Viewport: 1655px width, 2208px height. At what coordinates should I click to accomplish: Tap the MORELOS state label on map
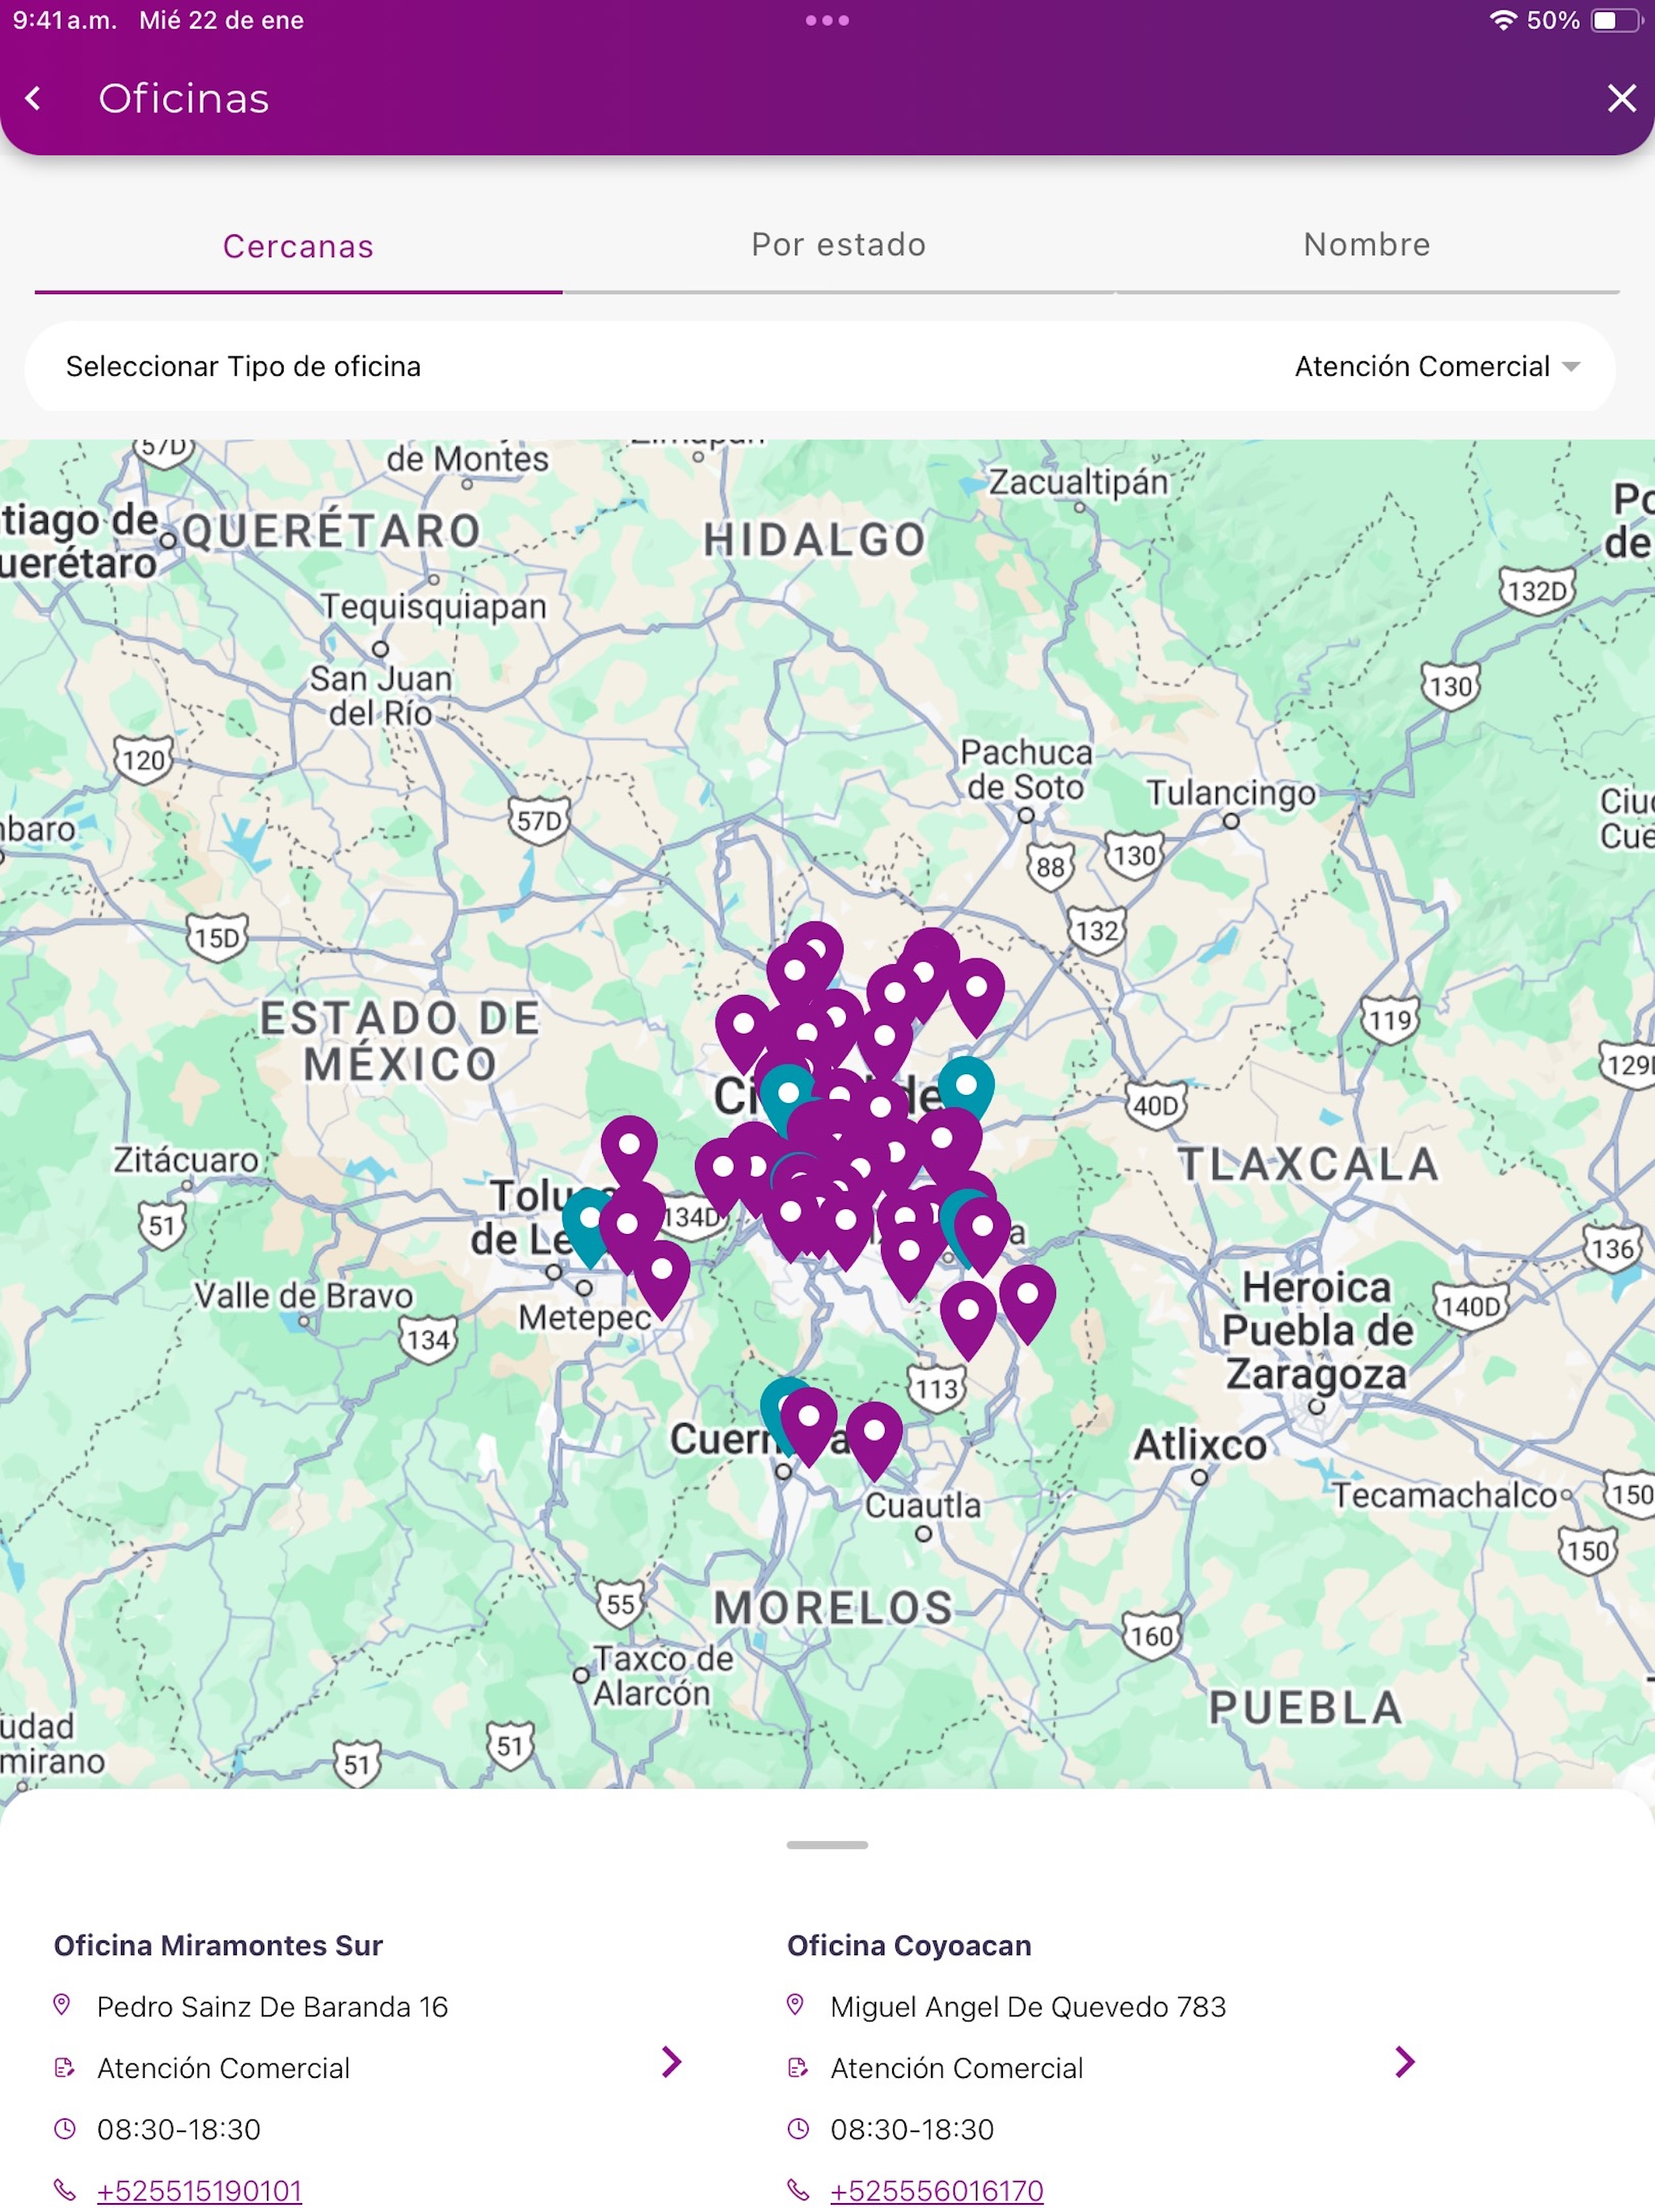(x=833, y=1608)
